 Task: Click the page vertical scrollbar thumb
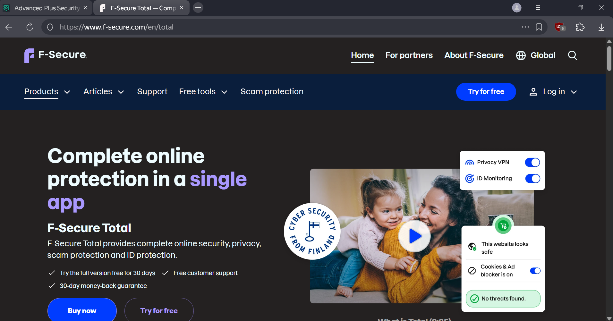point(609,58)
